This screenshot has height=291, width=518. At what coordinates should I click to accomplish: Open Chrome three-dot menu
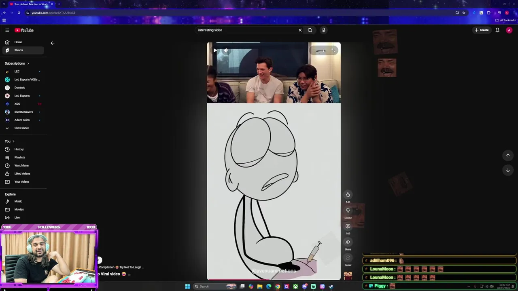(514, 13)
